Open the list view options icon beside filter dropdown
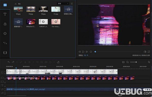Image resolution: width=152 pixels, height=97 pixels. coord(72,4)
